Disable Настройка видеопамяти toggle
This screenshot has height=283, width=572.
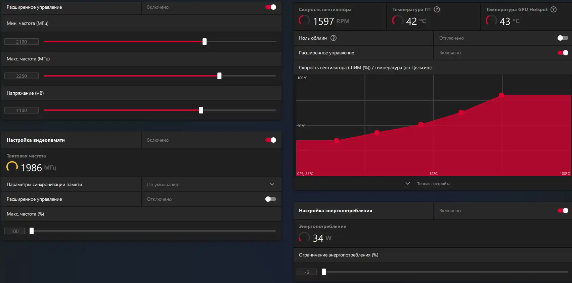click(x=271, y=140)
